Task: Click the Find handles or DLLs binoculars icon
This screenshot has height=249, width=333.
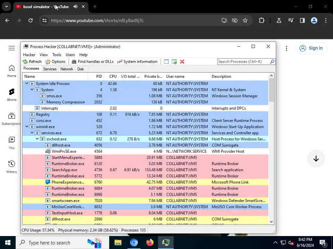Action: click(74, 62)
